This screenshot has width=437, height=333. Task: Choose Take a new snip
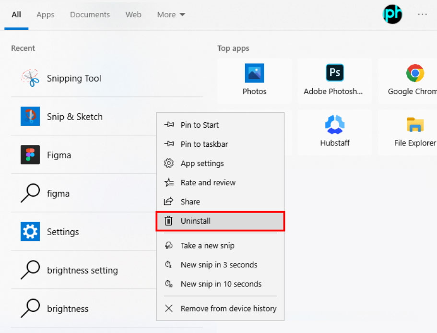[x=220, y=246]
